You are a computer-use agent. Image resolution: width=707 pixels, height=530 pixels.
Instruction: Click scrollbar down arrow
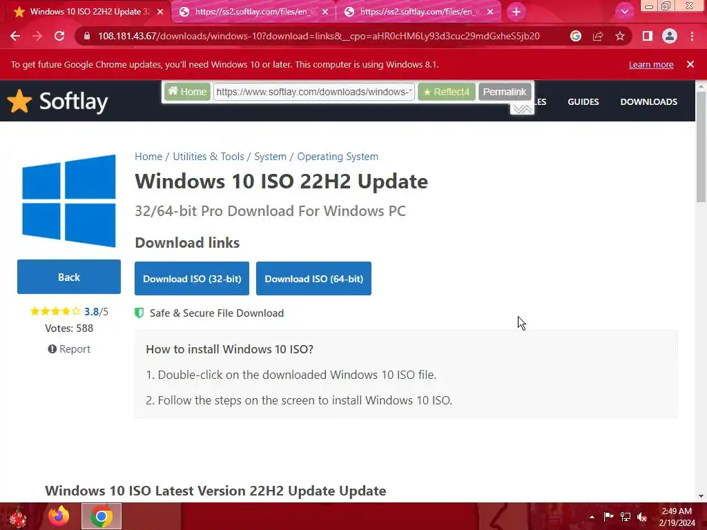pos(701,497)
